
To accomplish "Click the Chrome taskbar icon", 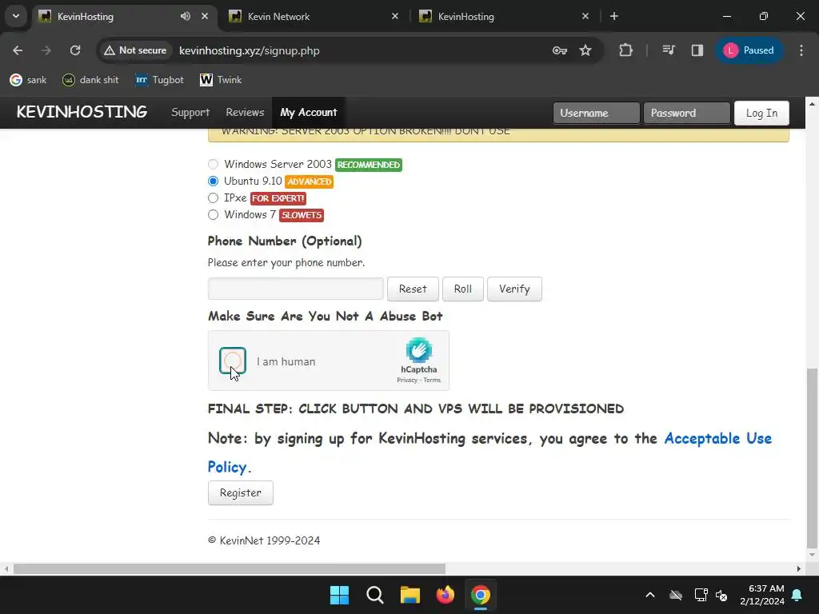I will coord(481,595).
